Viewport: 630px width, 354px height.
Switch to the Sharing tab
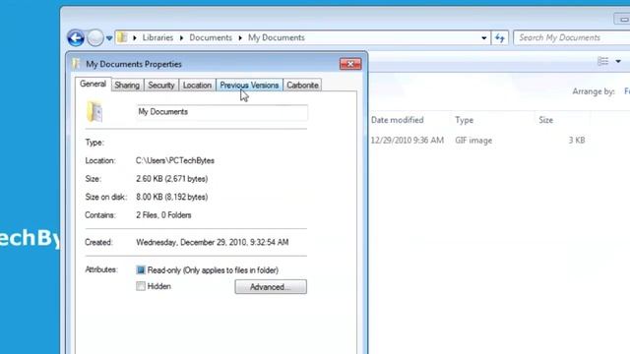(x=127, y=86)
